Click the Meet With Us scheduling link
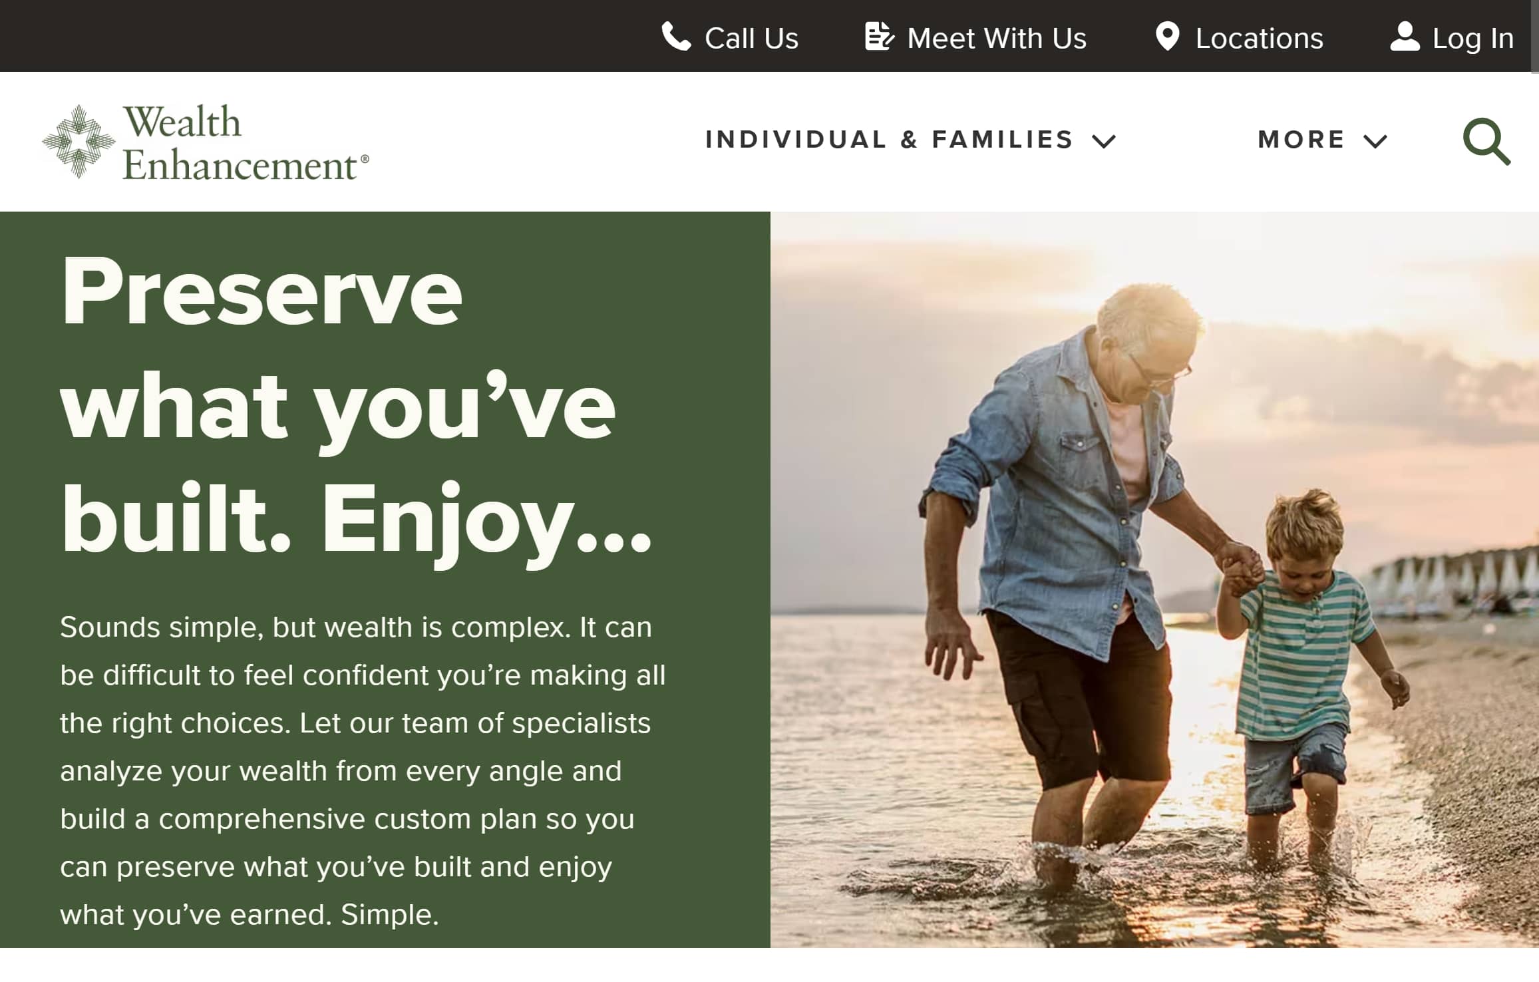Image resolution: width=1539 pixels, height=982 pixels. click(975, 38)
